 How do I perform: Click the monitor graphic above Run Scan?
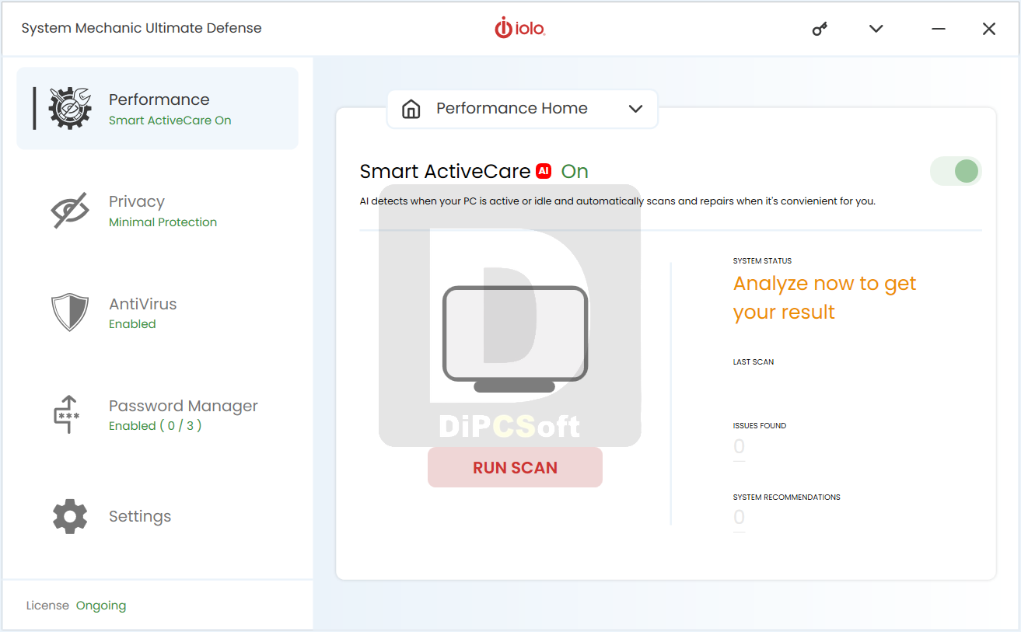(x=515, y=339)
